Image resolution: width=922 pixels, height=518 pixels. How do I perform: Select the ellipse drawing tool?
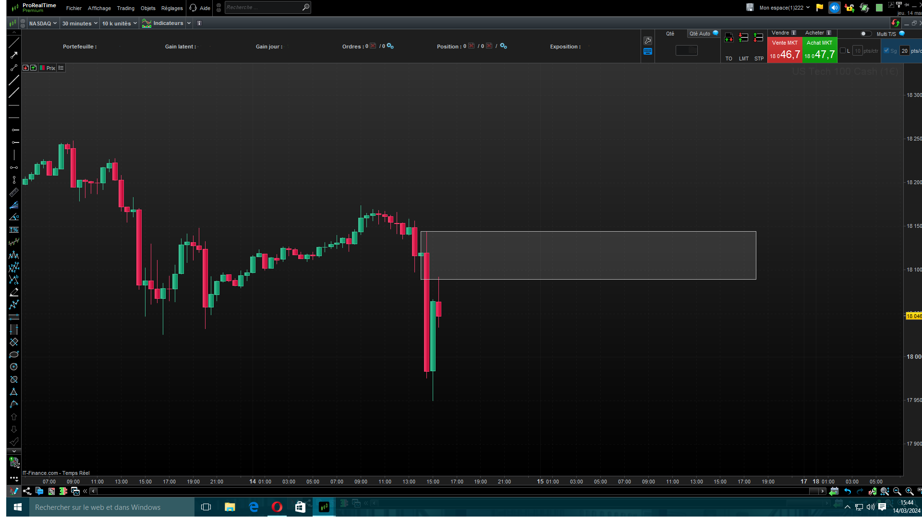[14, 354]
